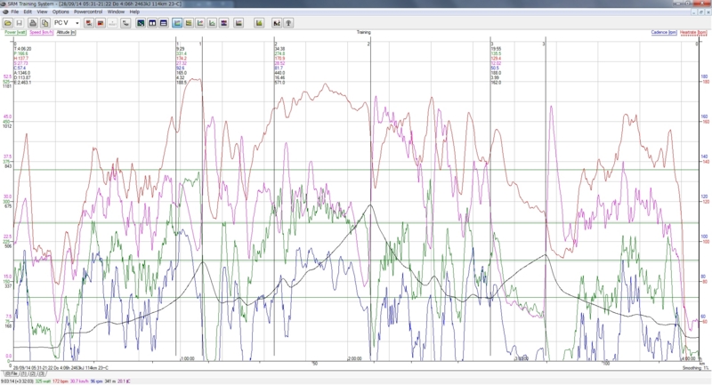Image resolution: width=712 pixels, height=385 pixels.
Task: Click the 9:29 interval 1 duration text
Action: coord(181,49)
